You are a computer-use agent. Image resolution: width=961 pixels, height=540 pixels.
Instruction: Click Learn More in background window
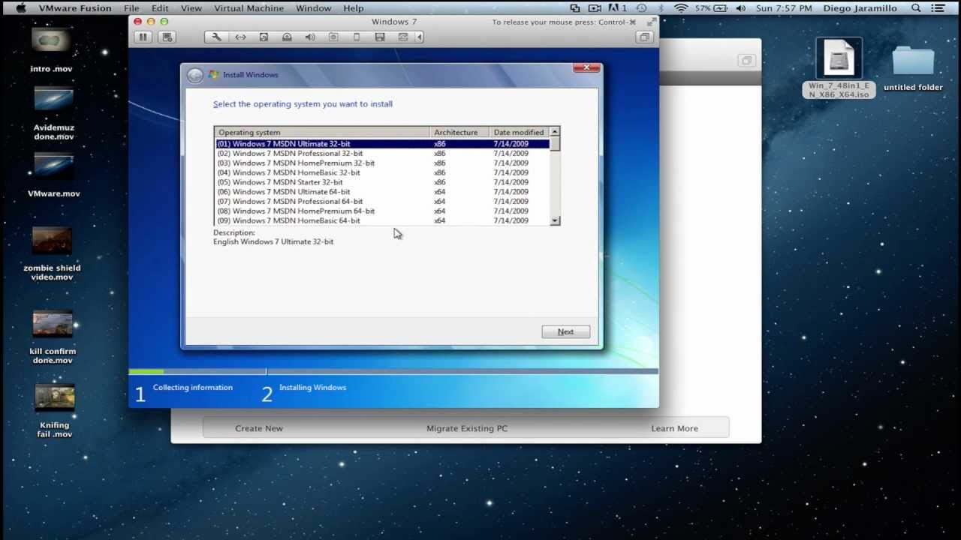point(674,428)
